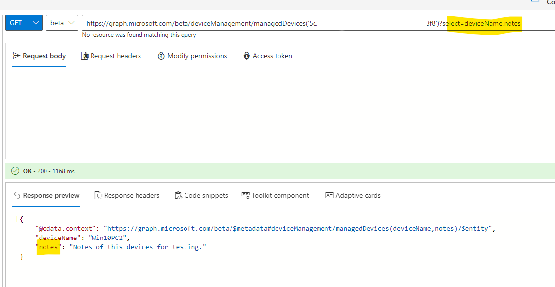Click the green OK status check icon
Screen dimensions: 555x287
tap(15, 171)
